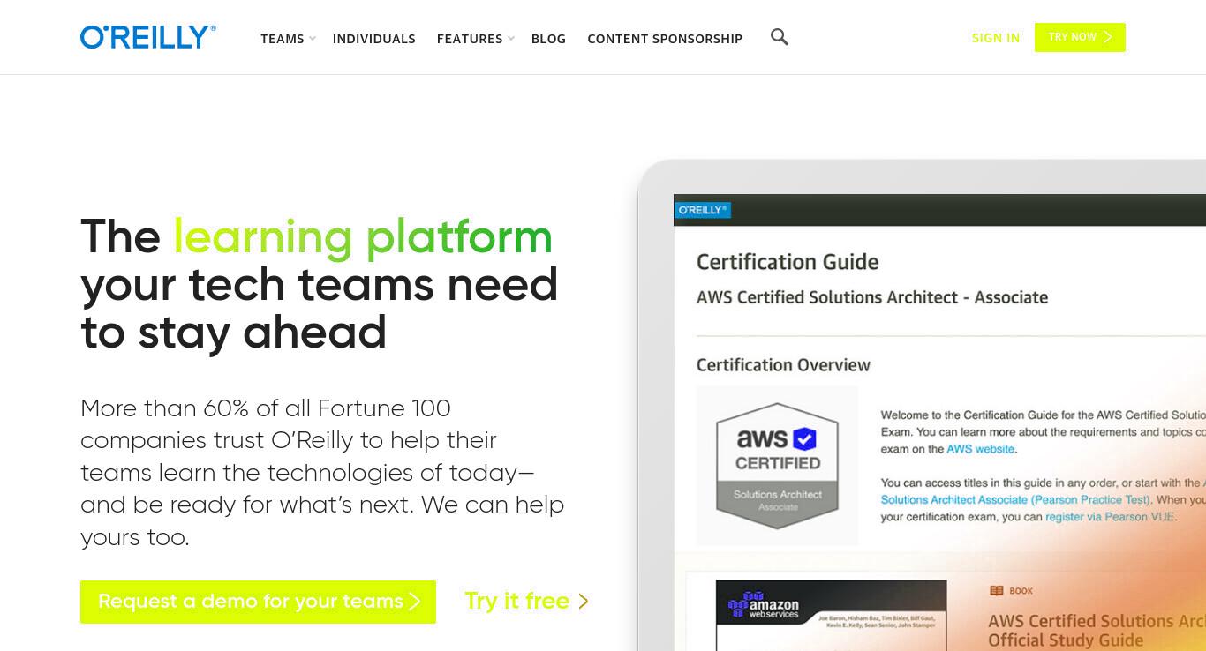
Task: Expand the Features menu chevron
Action: [x=511, y=39]
